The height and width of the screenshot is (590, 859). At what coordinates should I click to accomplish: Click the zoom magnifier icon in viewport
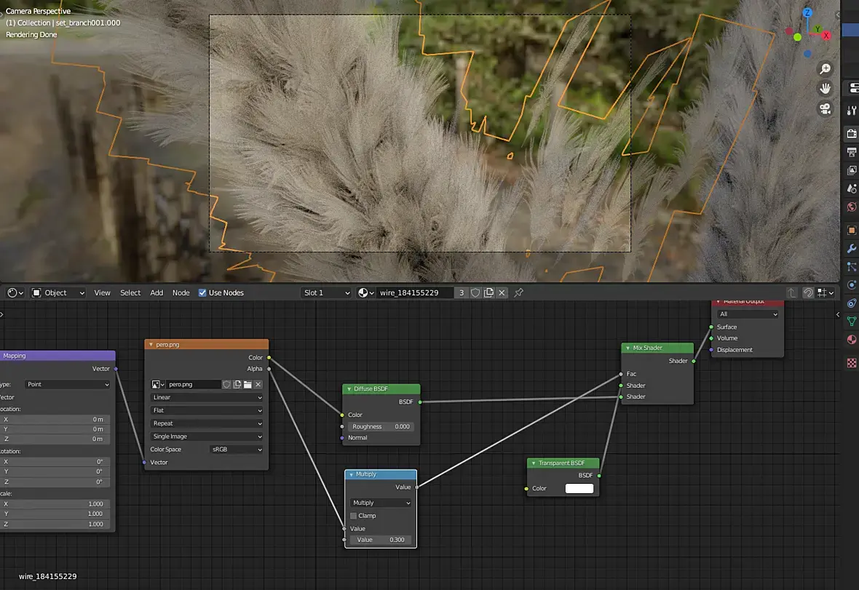pyautogui.click(x=825, y=68)
